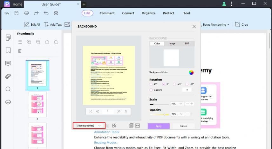Click the fit width icon in dialog
The width and height of the screenshot is (272, 149).
click(x=137, y=126)
